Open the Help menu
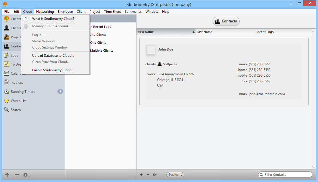This screenshot has width=318, height=182. coord(166,12)
